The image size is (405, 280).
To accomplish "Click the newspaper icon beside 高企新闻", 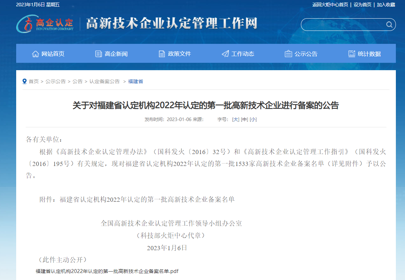I will point(98,54).
